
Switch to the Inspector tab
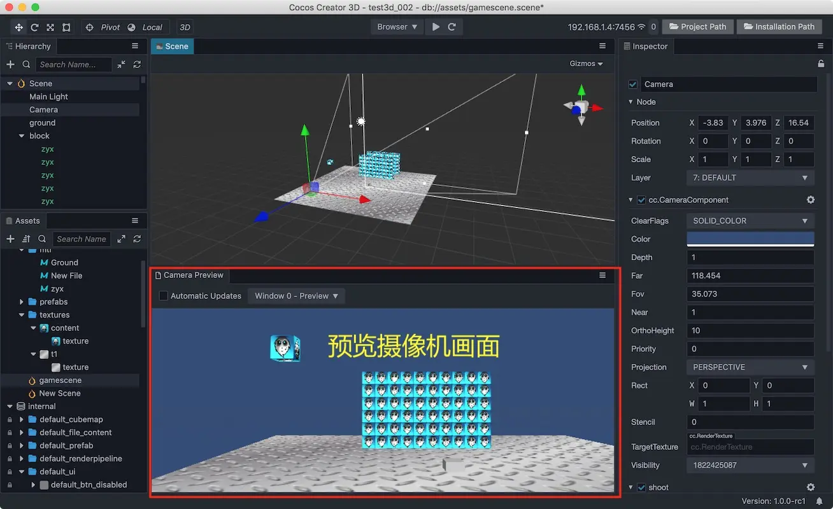(x=646, y=46)
